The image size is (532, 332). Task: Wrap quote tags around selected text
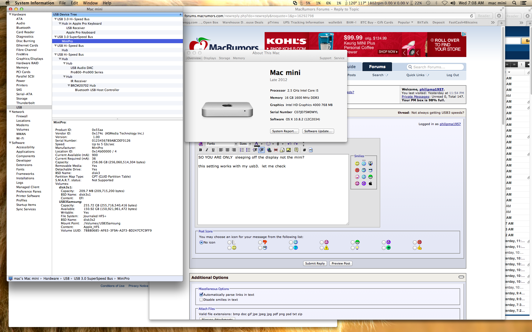tap(296, 150)
